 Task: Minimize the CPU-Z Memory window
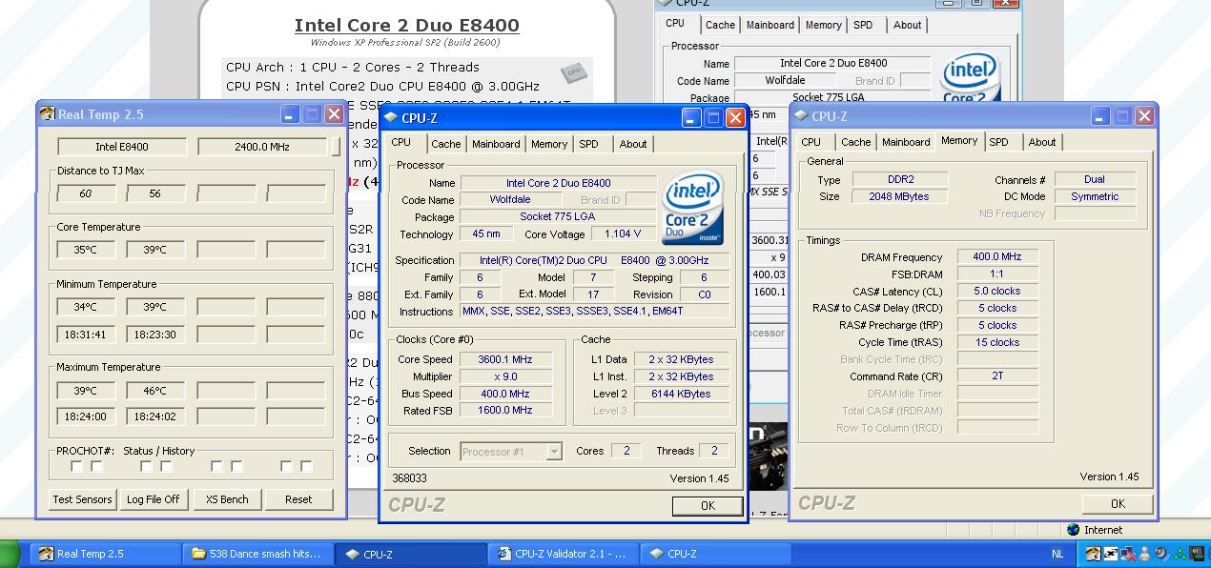click(x=1101, y=116)
